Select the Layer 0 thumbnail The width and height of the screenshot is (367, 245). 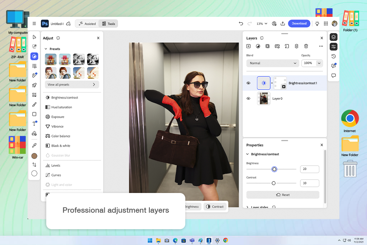[x=264, y=98]
